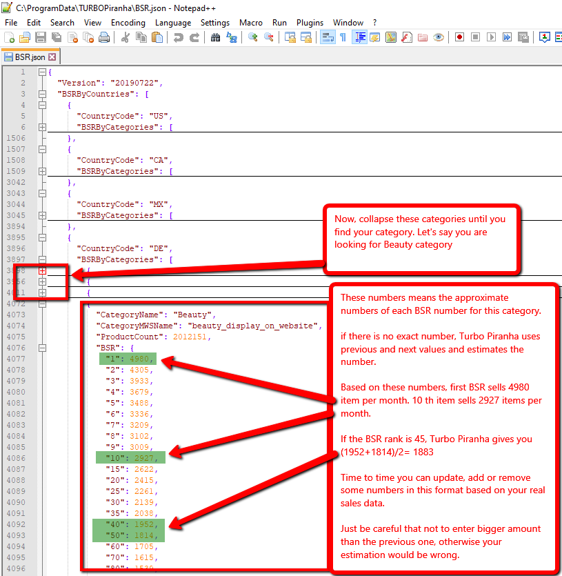
Task: Open the Language menu
Action: (172, 23)
